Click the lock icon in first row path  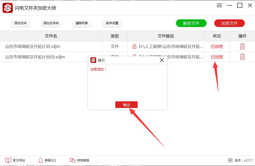tap(134, 46)
